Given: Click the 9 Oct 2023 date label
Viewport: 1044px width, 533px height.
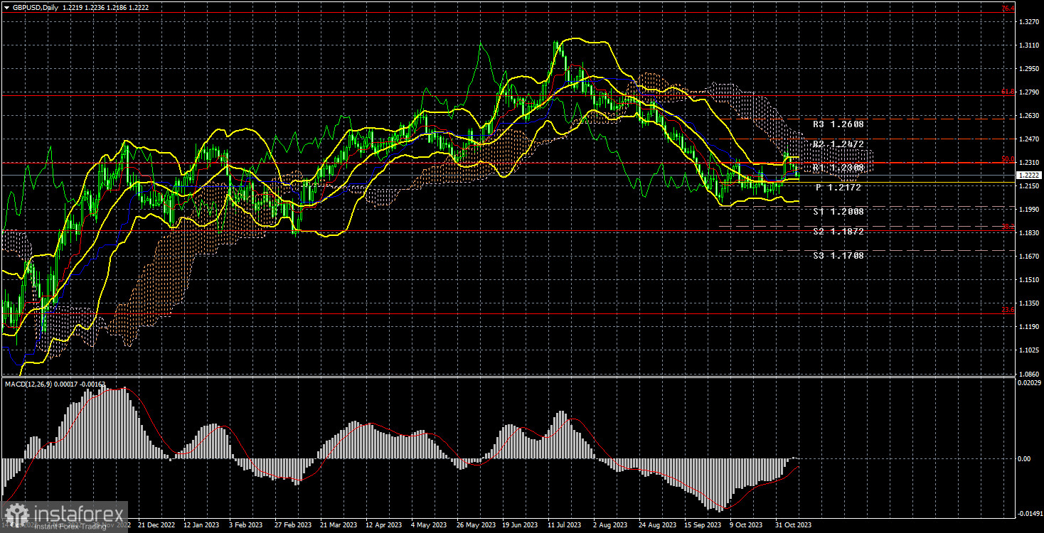Looking at the screenshot, I should point(747,525).
